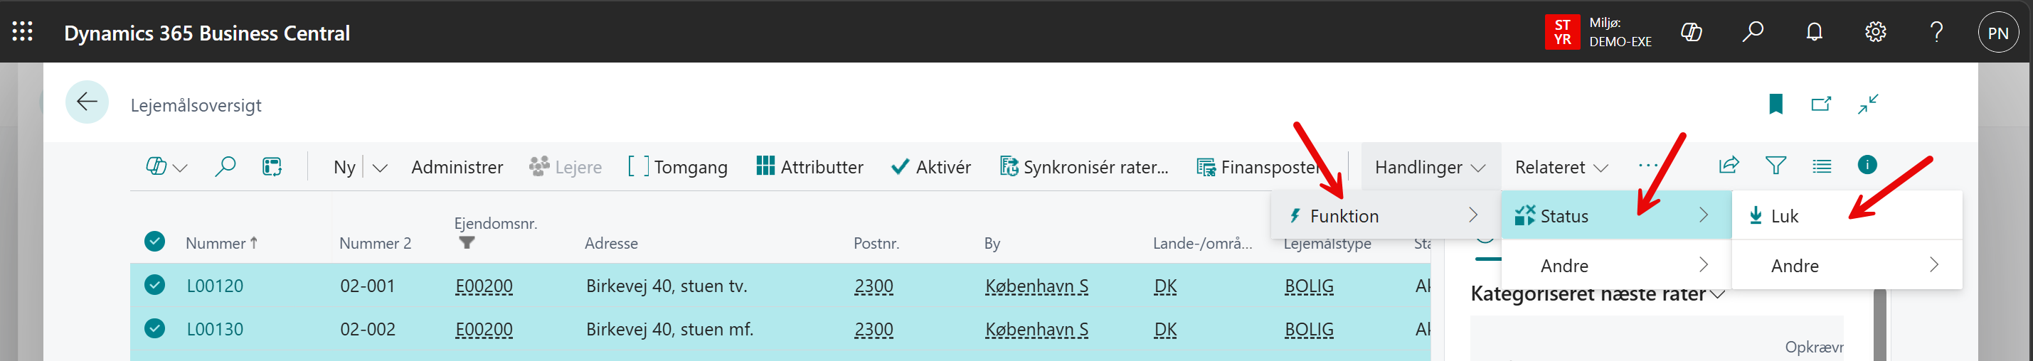The image size is (2033, 361).
Task: Toggle select-all checkmark in header row
Action: (154, 242)
